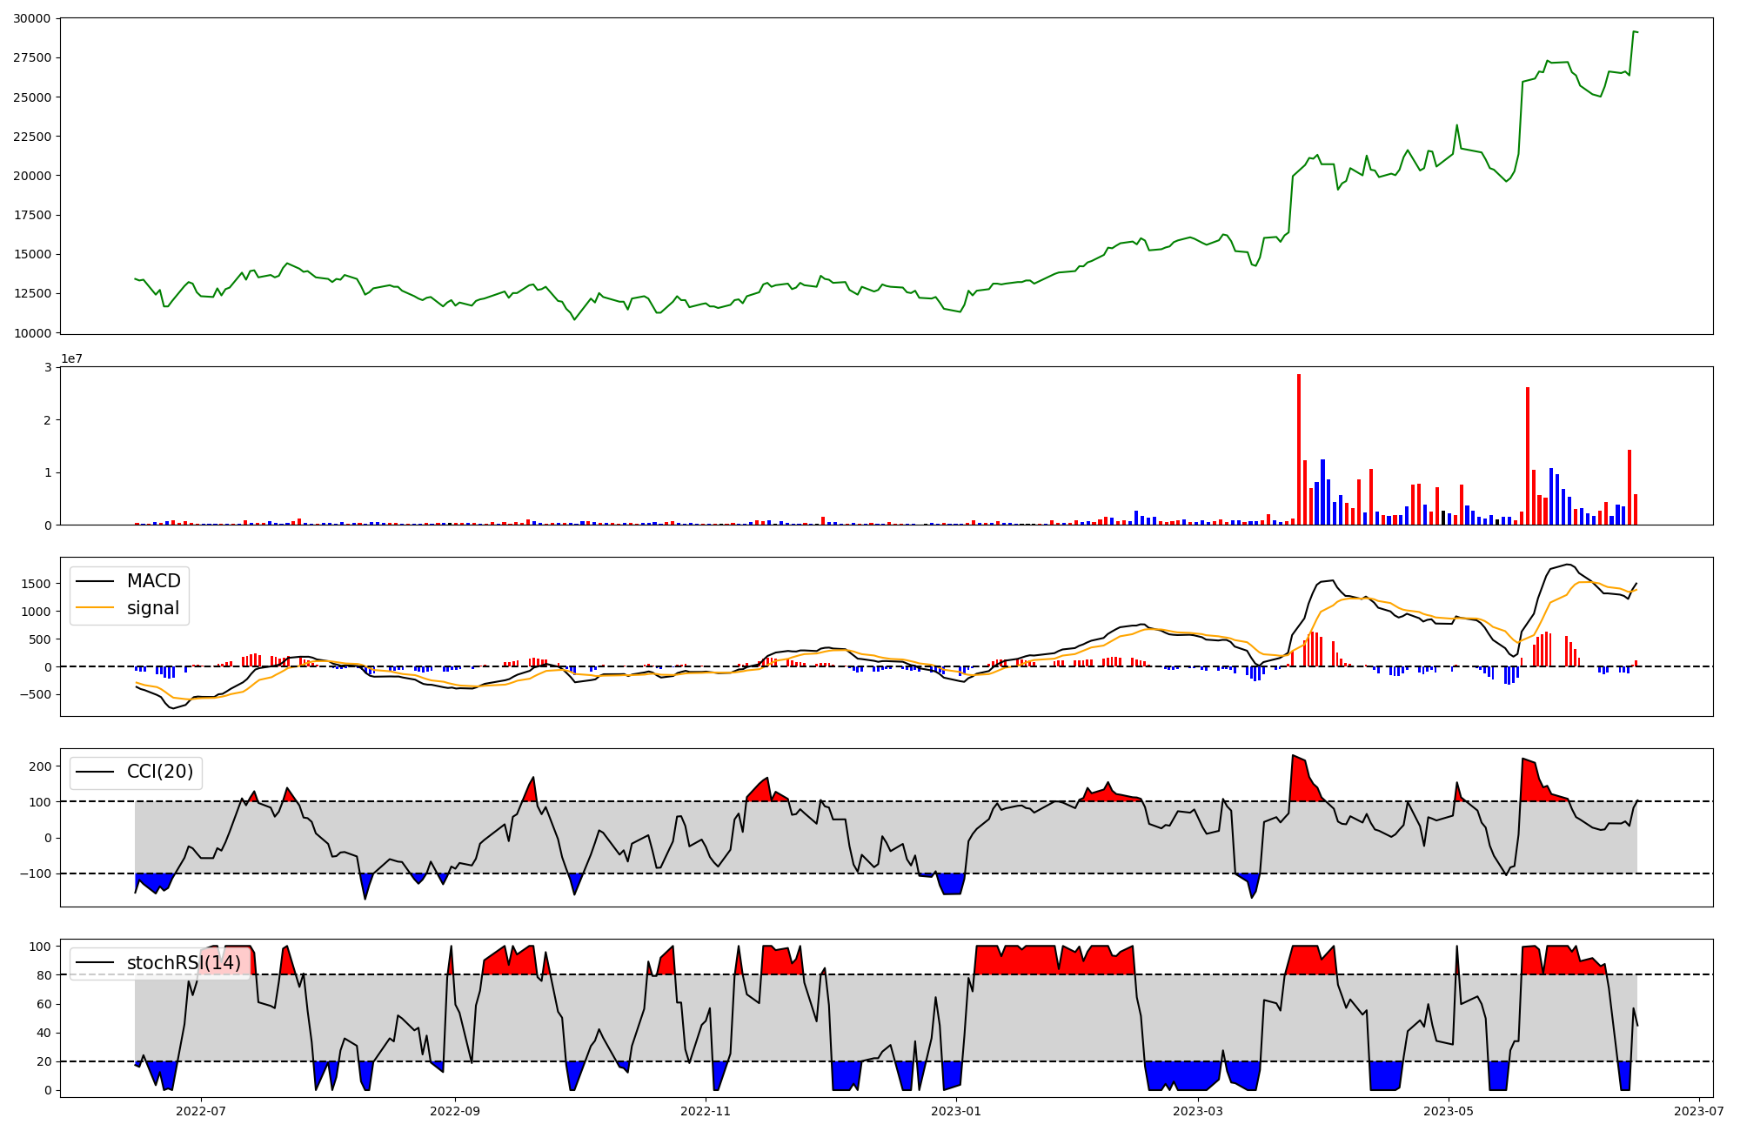Select the 2023-05 x-axis date label
Image resolution: width=1740 pixels, height=1131 pixels.
1449,1111
